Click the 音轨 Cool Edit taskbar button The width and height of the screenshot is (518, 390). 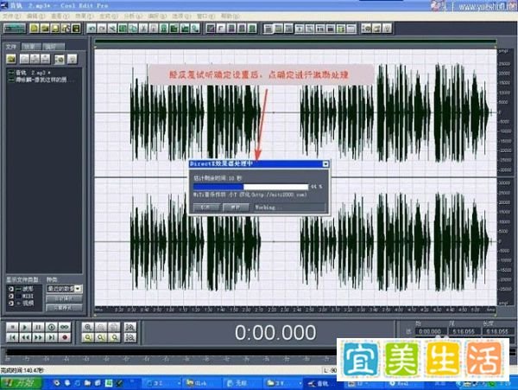point(321,383)
